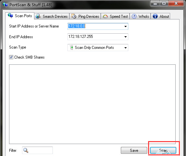Click the PortScan app icon in title bar
The image size is (186, 156).
[5, 5]
